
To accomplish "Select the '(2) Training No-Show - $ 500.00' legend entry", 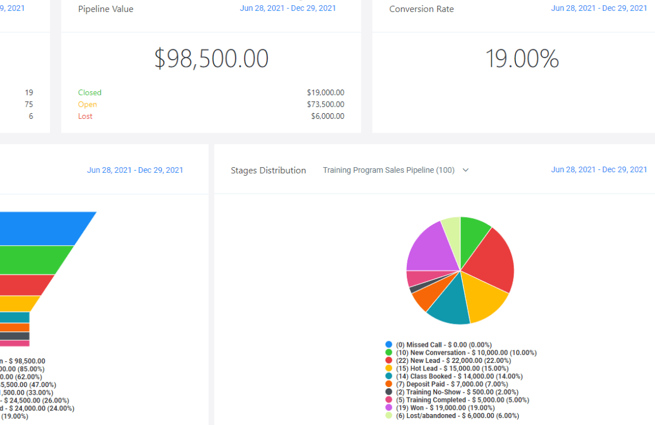I will [x=457, y=392].
